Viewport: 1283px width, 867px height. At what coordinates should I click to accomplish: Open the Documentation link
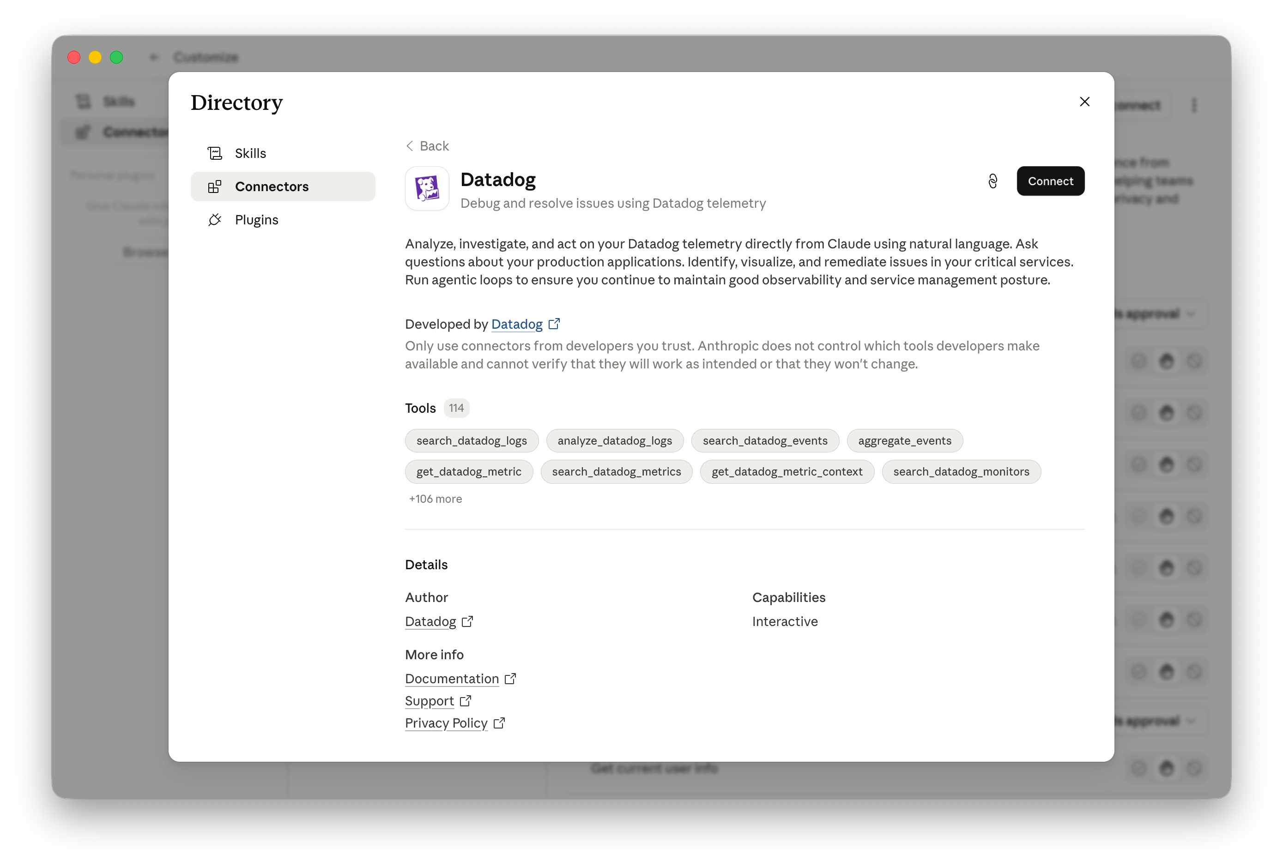click(x=452, y=679)
